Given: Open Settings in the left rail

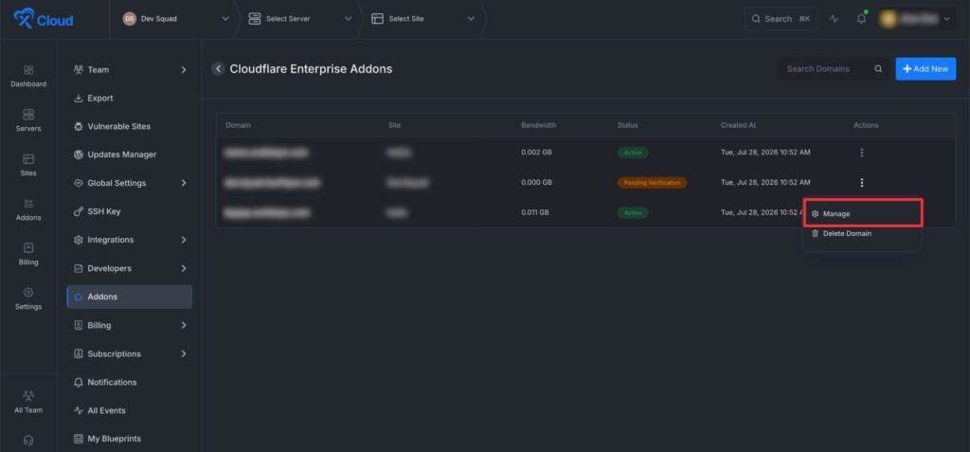Looking at the screenshot, I should 28,299.
